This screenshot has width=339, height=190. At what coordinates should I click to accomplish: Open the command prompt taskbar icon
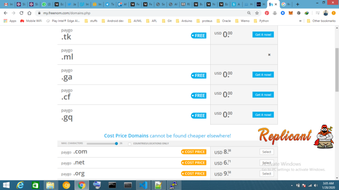coord(112,185)
